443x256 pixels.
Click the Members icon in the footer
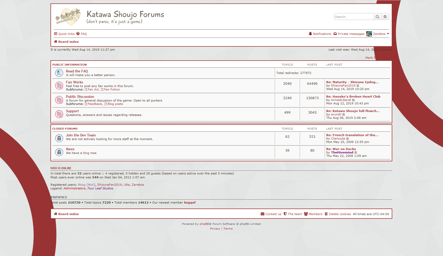[305, 214]
